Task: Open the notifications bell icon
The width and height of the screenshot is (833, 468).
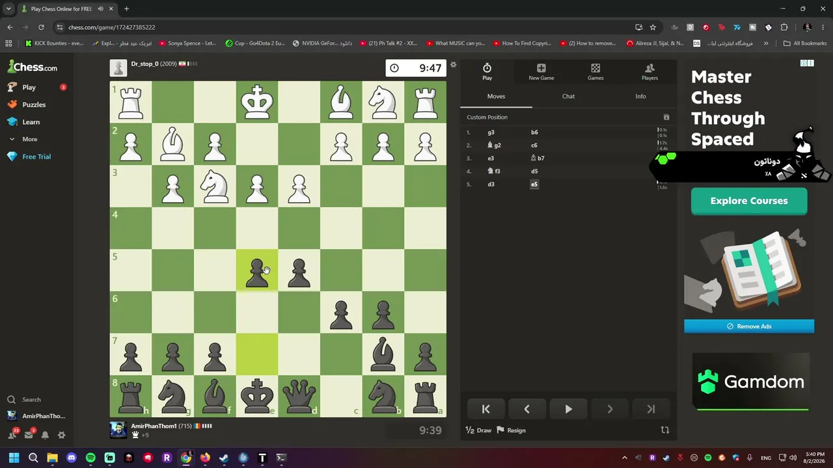Action: (x=45, y=435)
